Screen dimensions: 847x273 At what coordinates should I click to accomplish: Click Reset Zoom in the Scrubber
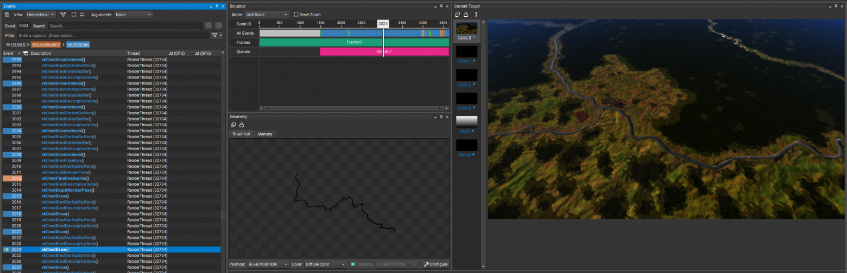click(x=307, y=15)
